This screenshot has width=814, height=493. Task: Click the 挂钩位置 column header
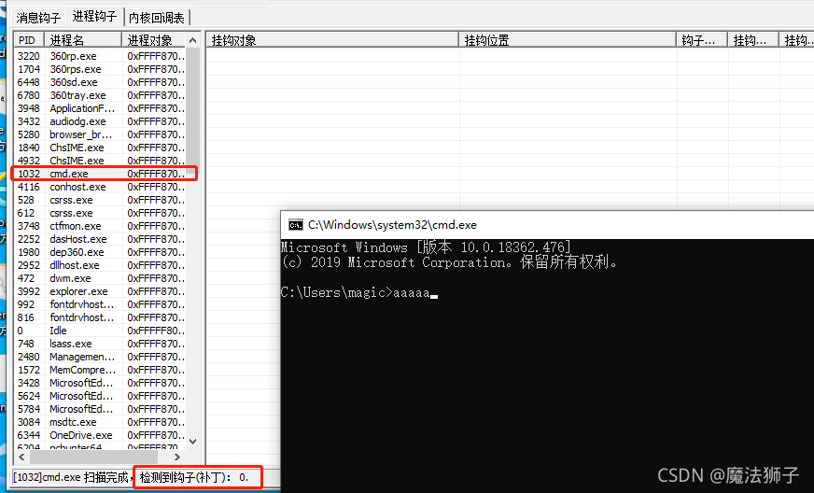(x=568, y=40)
